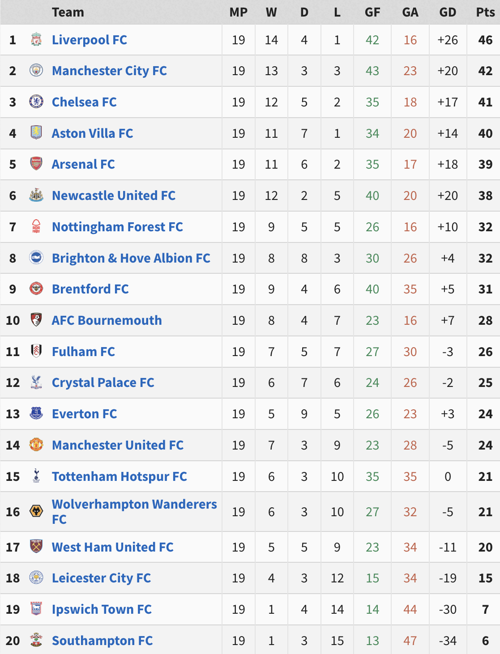
Task: Click the Newcastle United FC crest icon
Action: [36, 195]
